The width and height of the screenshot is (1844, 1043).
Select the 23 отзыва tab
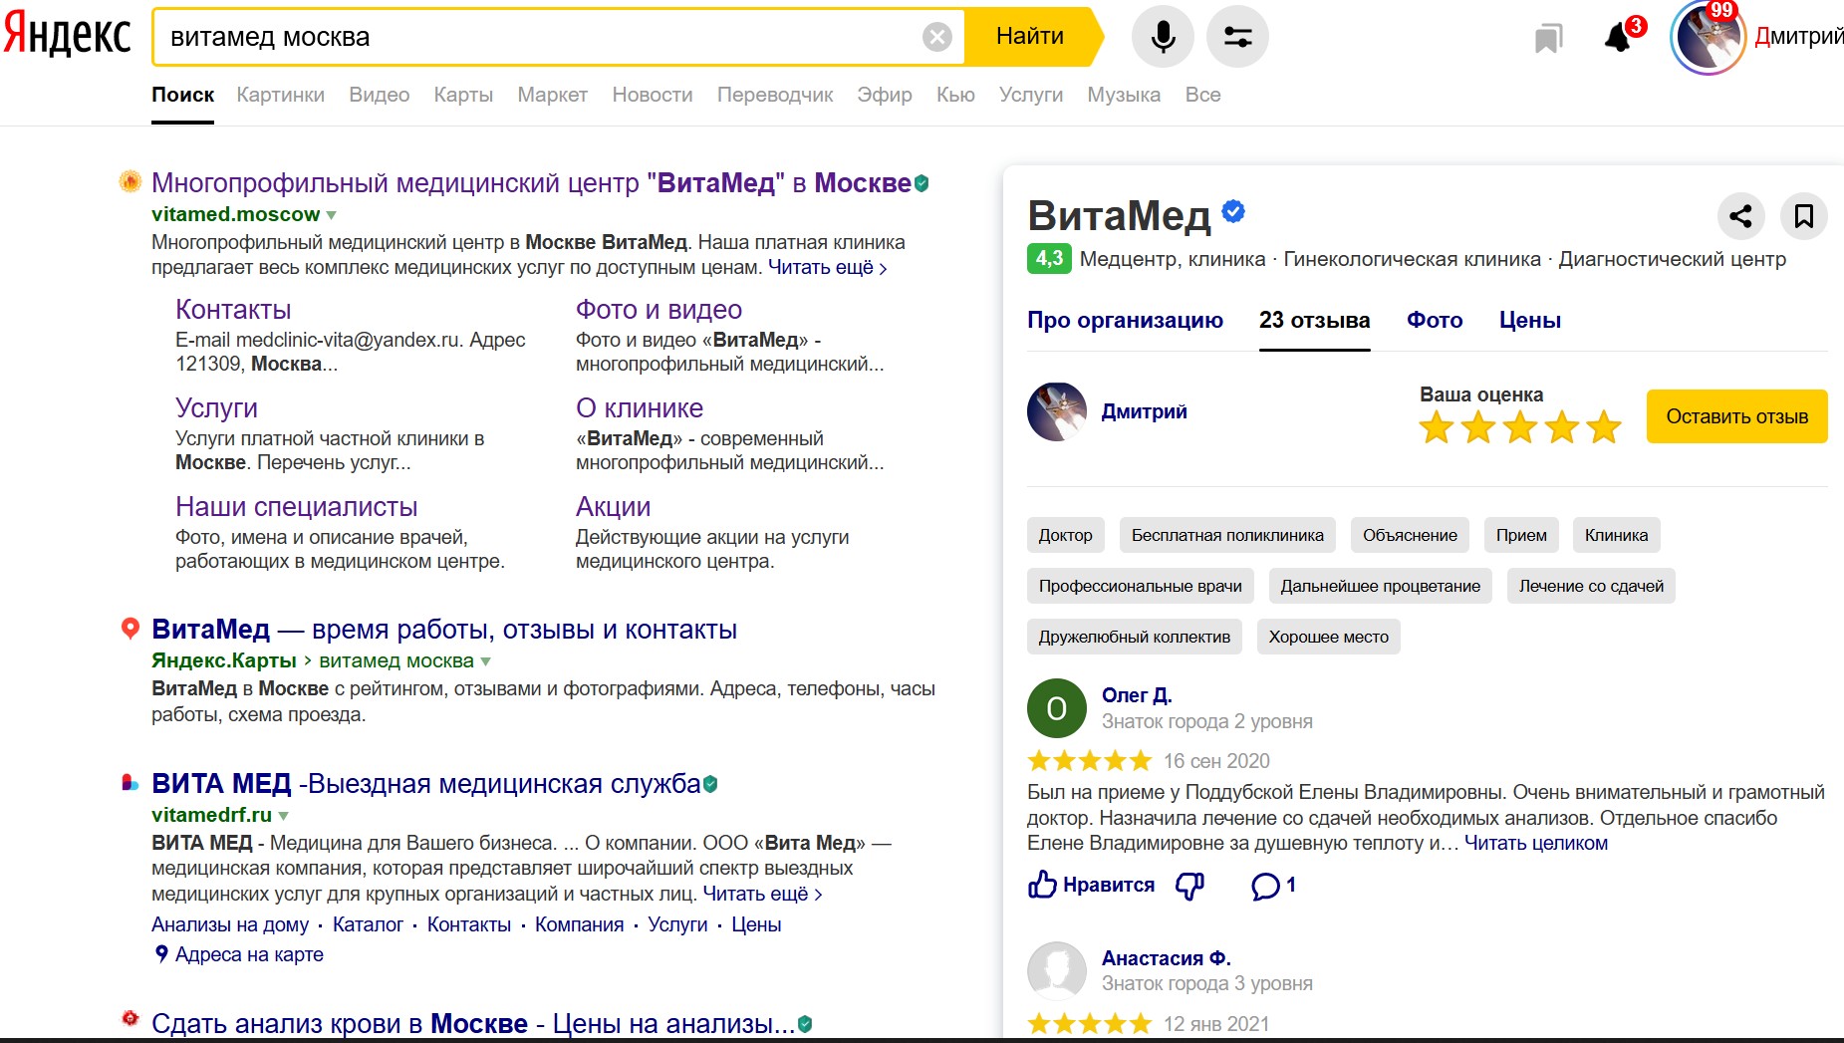[x=1315, y=320]
